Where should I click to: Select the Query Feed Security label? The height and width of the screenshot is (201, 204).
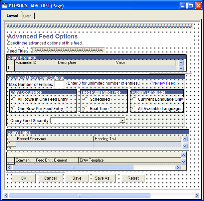[30, 121]
